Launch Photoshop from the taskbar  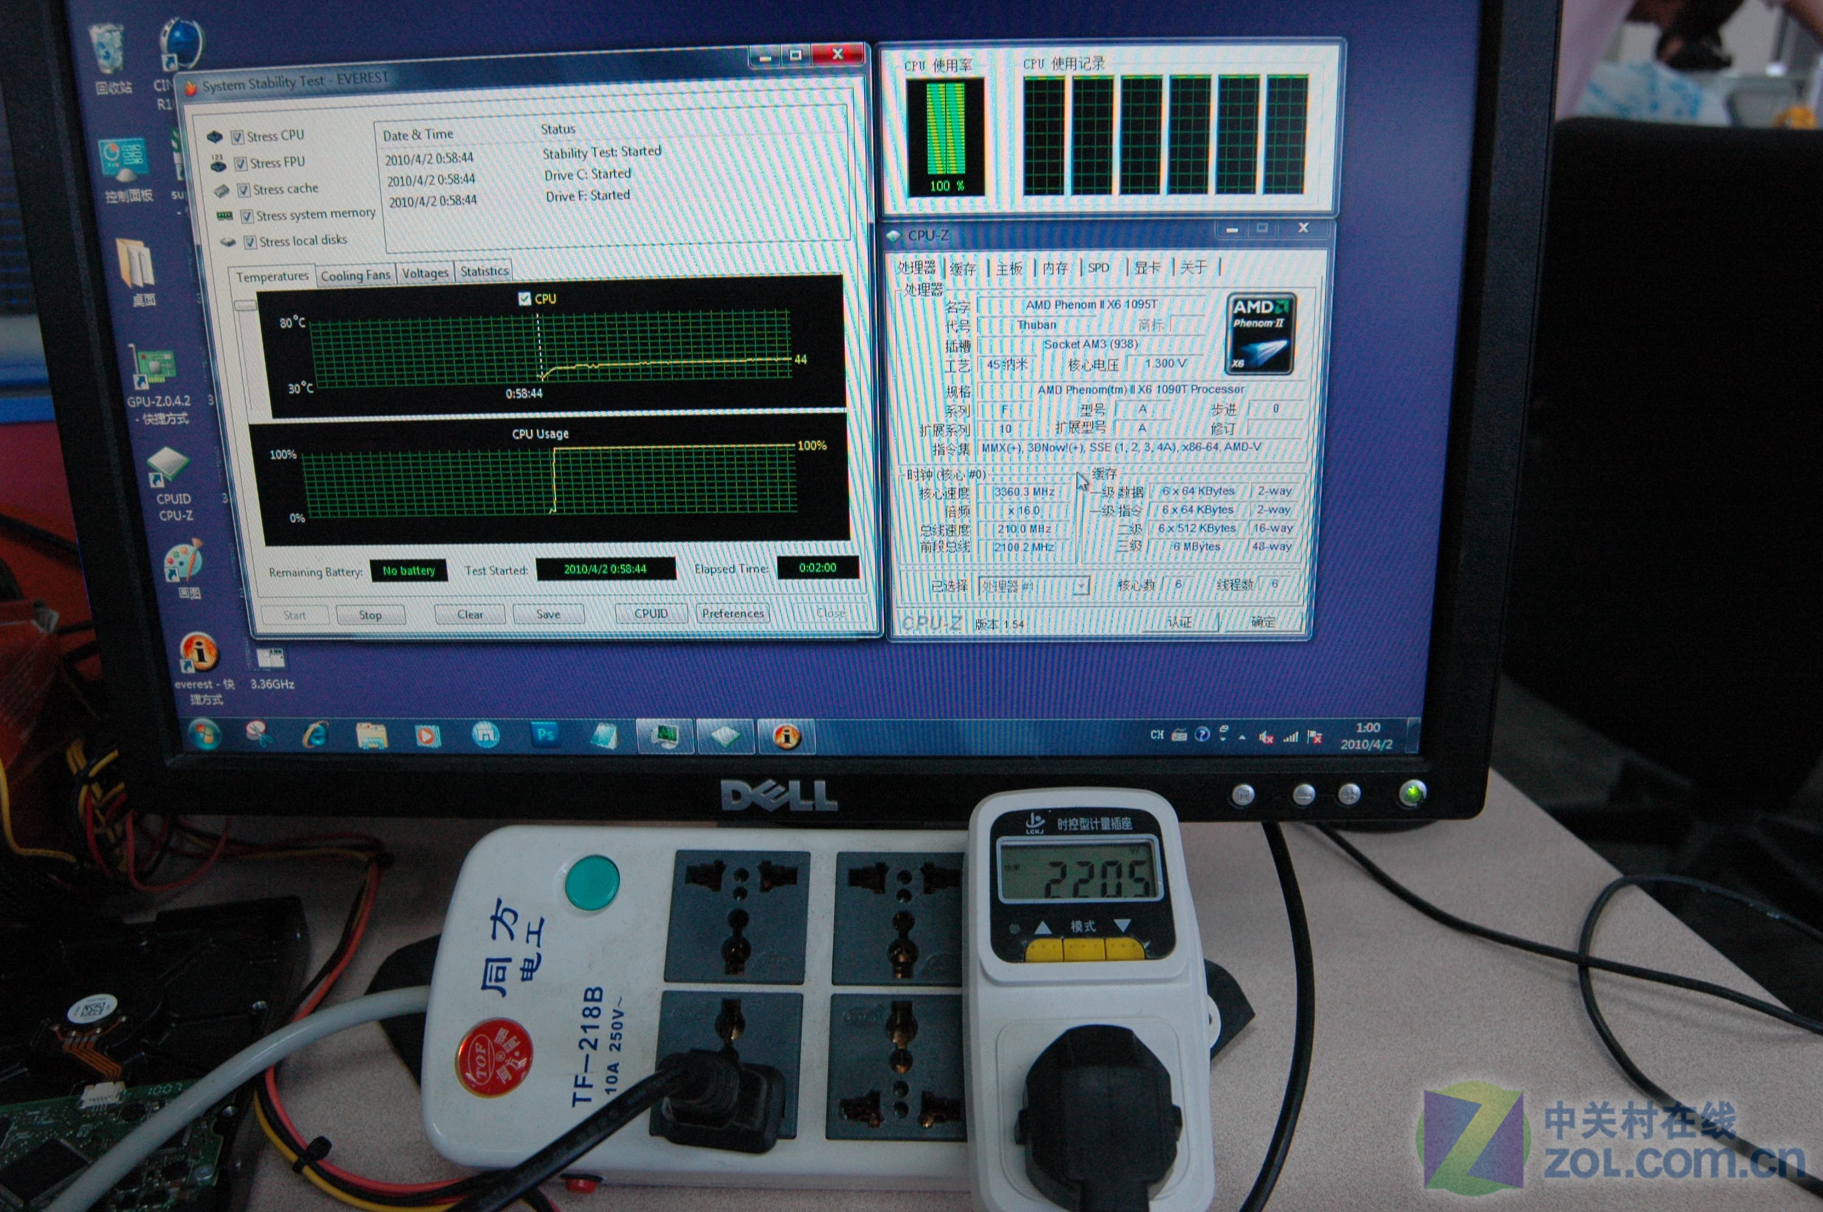pyautogui.click(x=545, y=734)
